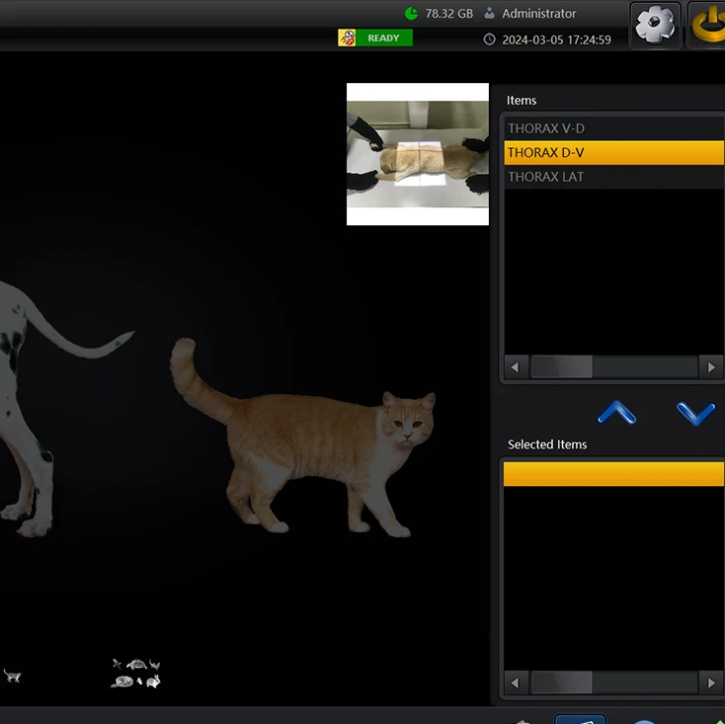Screen dimensions: 725x724
Task: Click the small cat icon at bottom left
Action: [12, 676]
